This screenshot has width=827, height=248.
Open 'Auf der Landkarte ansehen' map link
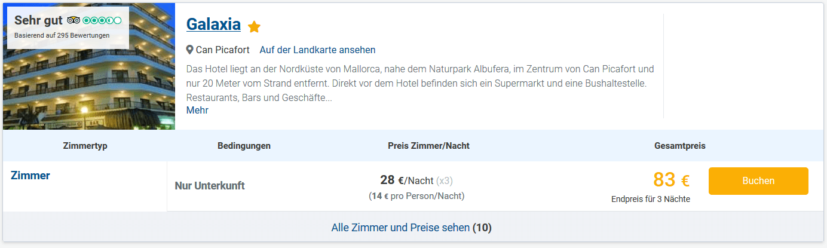(x=317, y=50)
